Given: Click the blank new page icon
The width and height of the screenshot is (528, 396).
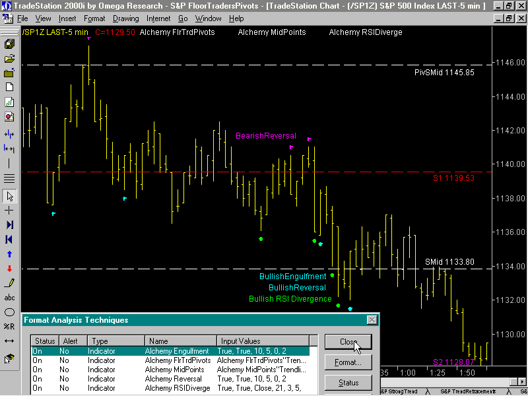Looking at the screenshot, I should coord(9,87).
